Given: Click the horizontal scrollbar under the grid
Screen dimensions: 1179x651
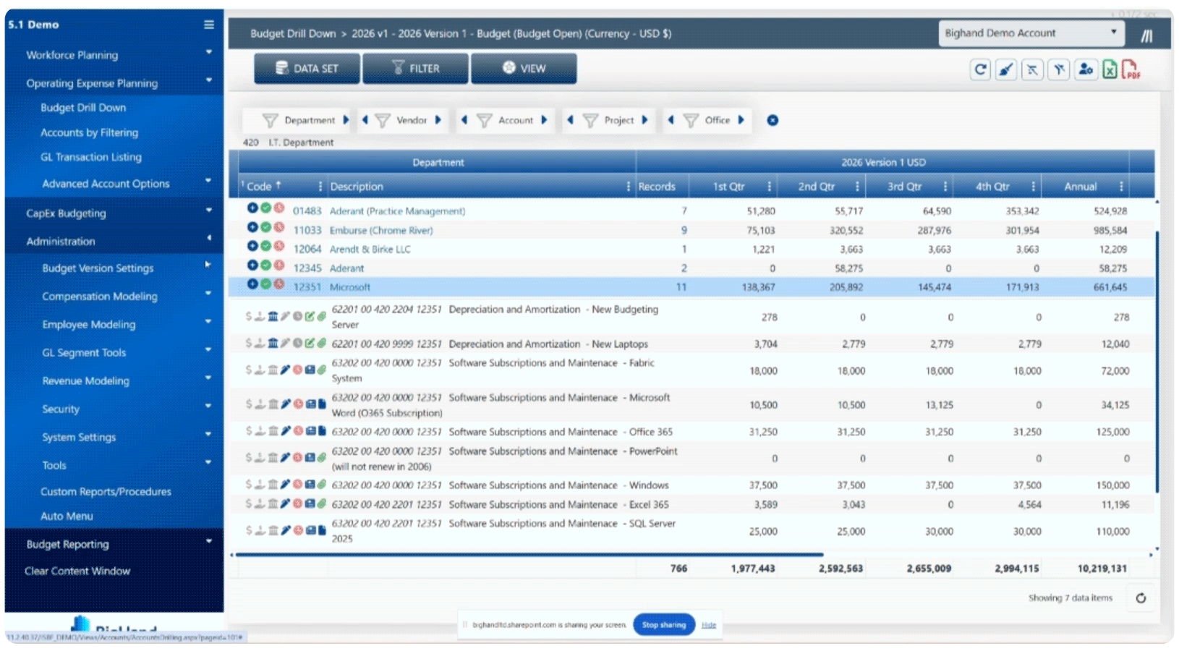Looking at the screenshot, I should (x=529, y=555).
